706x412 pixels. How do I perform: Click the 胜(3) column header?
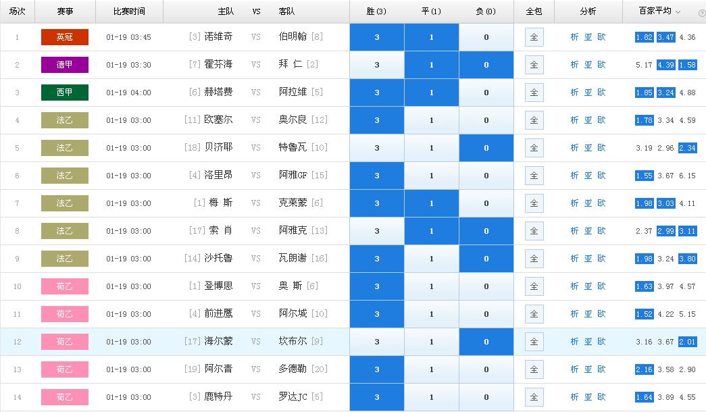coord(376,11)
